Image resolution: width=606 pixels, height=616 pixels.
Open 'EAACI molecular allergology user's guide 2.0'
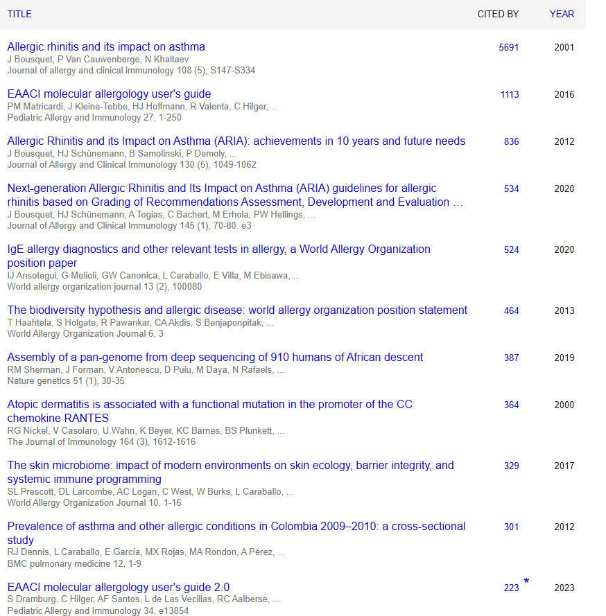coord(119,587)
